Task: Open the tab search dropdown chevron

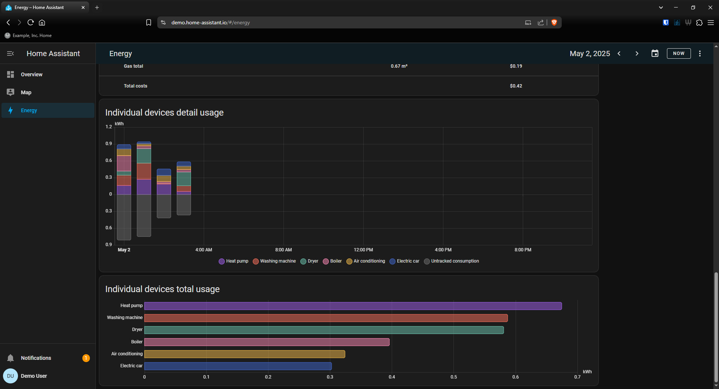Action: [661, 7]
